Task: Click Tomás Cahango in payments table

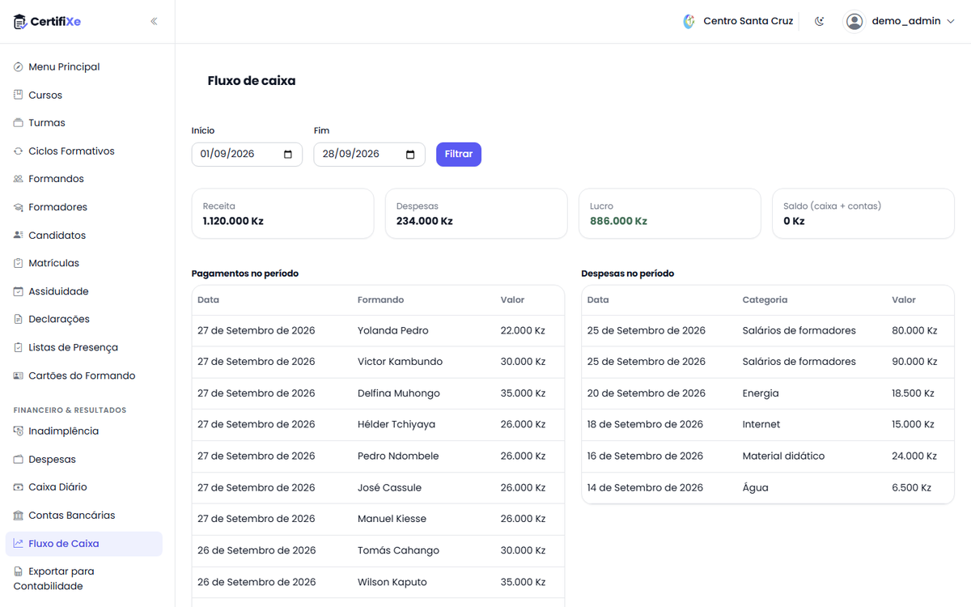Action: (398, 550)
